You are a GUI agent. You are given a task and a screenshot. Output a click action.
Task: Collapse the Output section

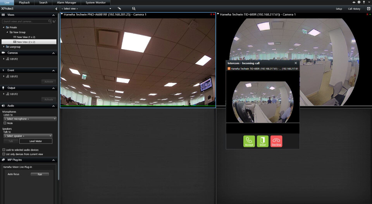coord(53,88)
